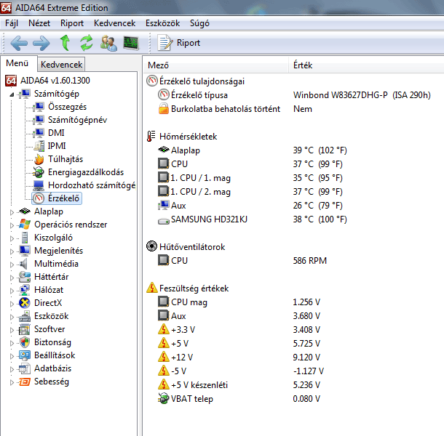This screenshot has height=436, width=444.
Task: Select the '+12 V' voltage row
Action: pos(239,358)
